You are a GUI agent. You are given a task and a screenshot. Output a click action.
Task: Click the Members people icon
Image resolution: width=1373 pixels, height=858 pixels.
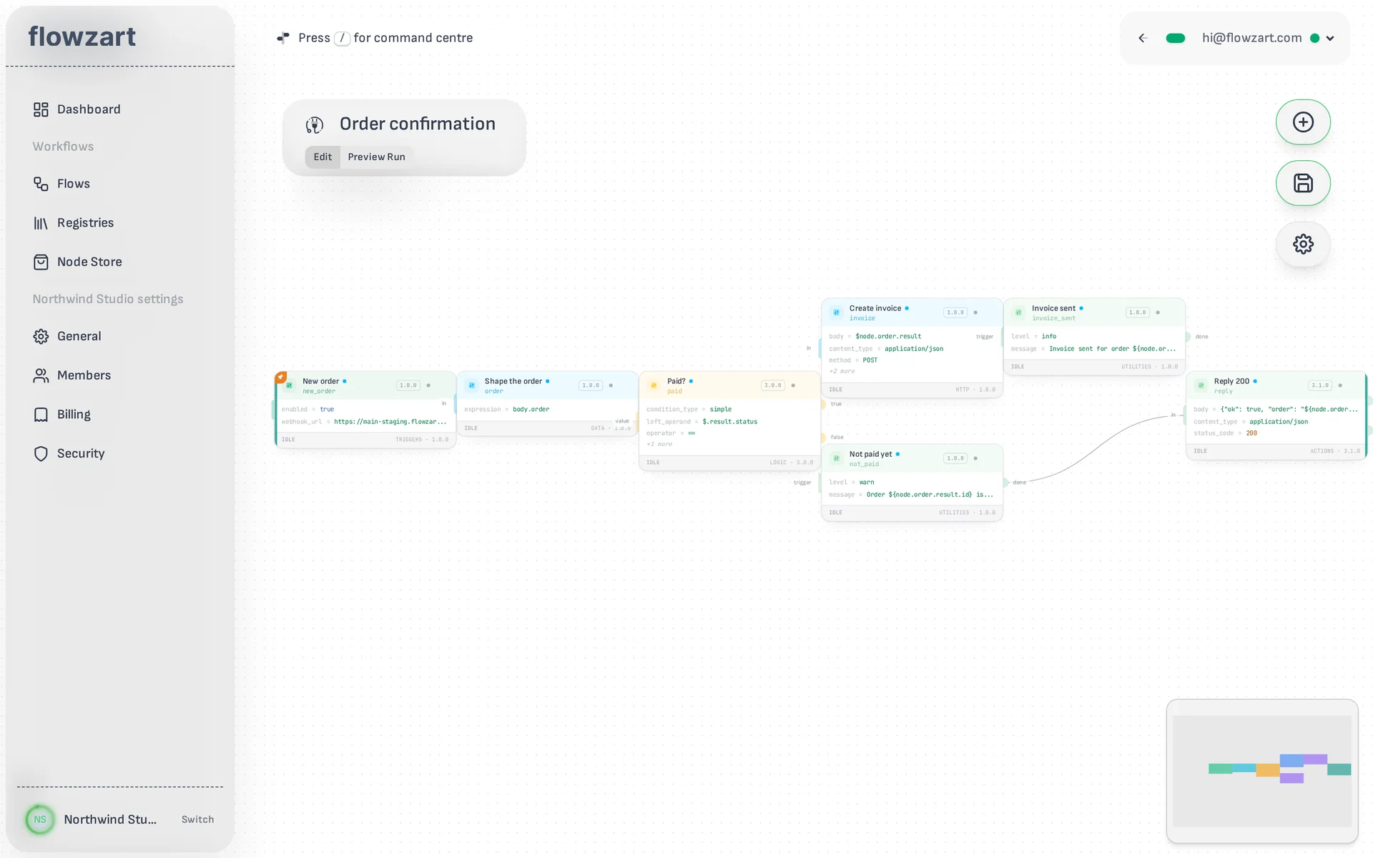[x=41, y=375]
